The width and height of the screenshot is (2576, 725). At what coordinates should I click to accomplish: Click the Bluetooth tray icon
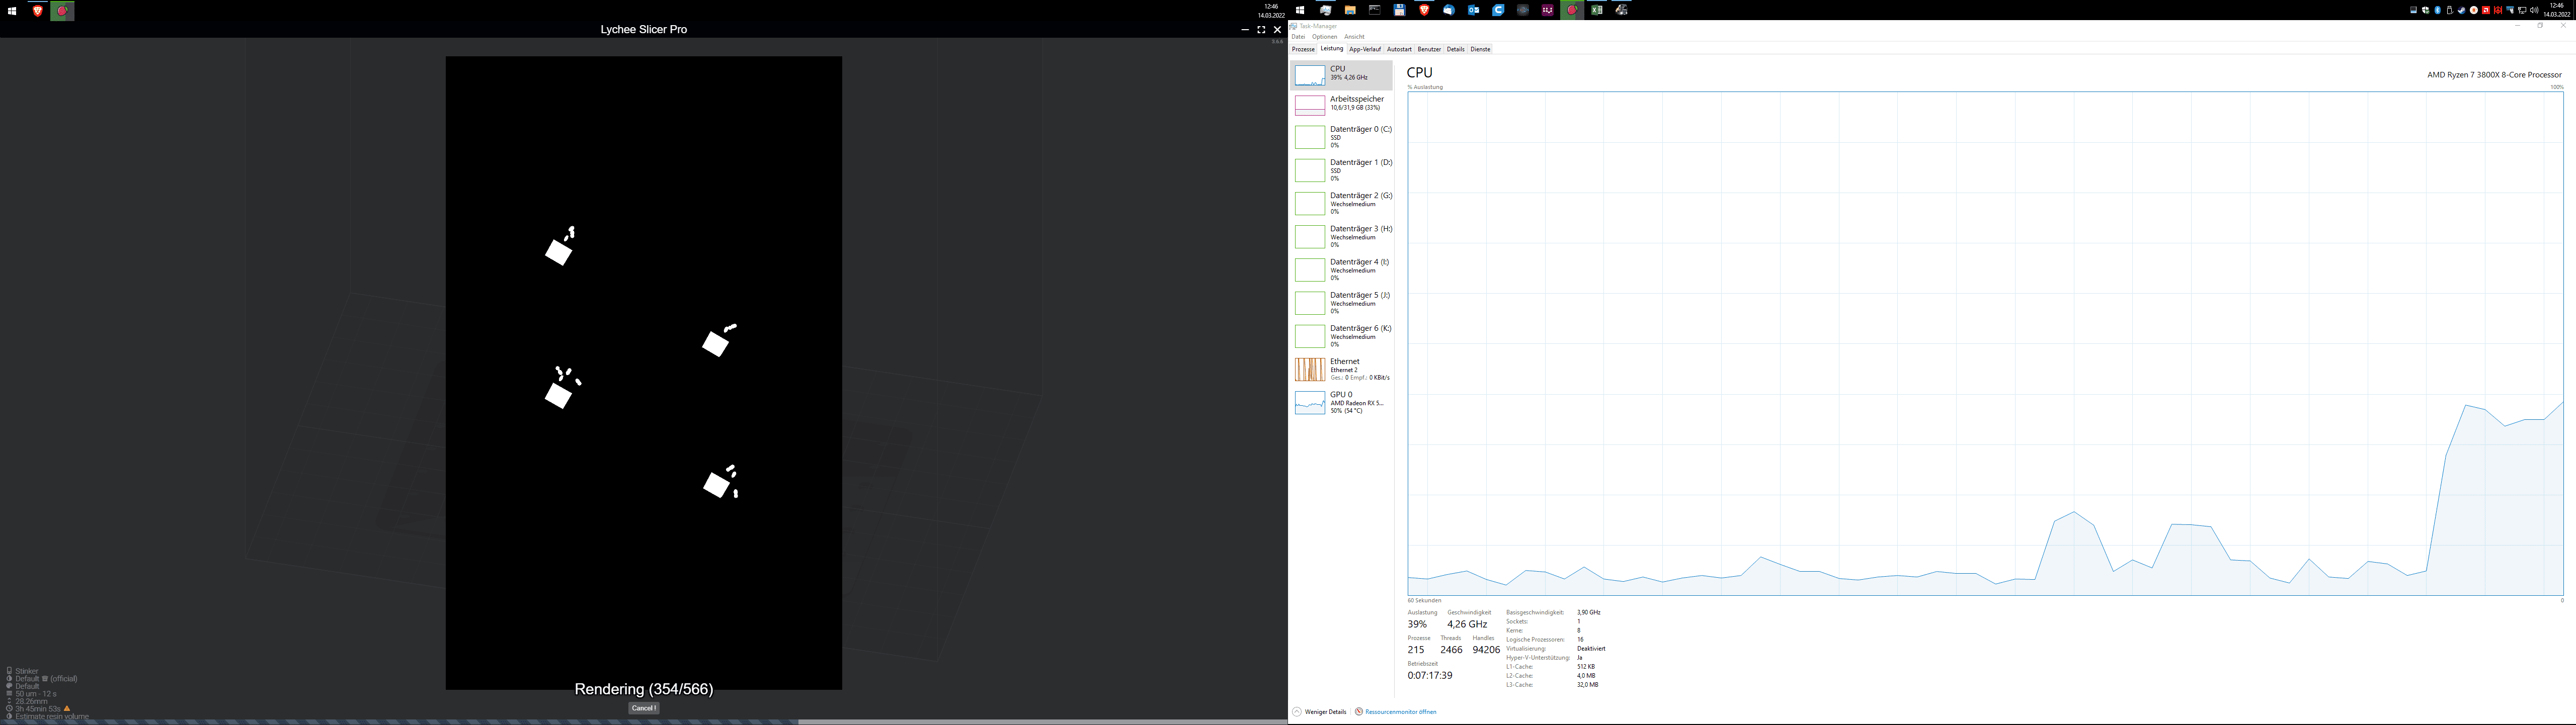click(2437, 10)
